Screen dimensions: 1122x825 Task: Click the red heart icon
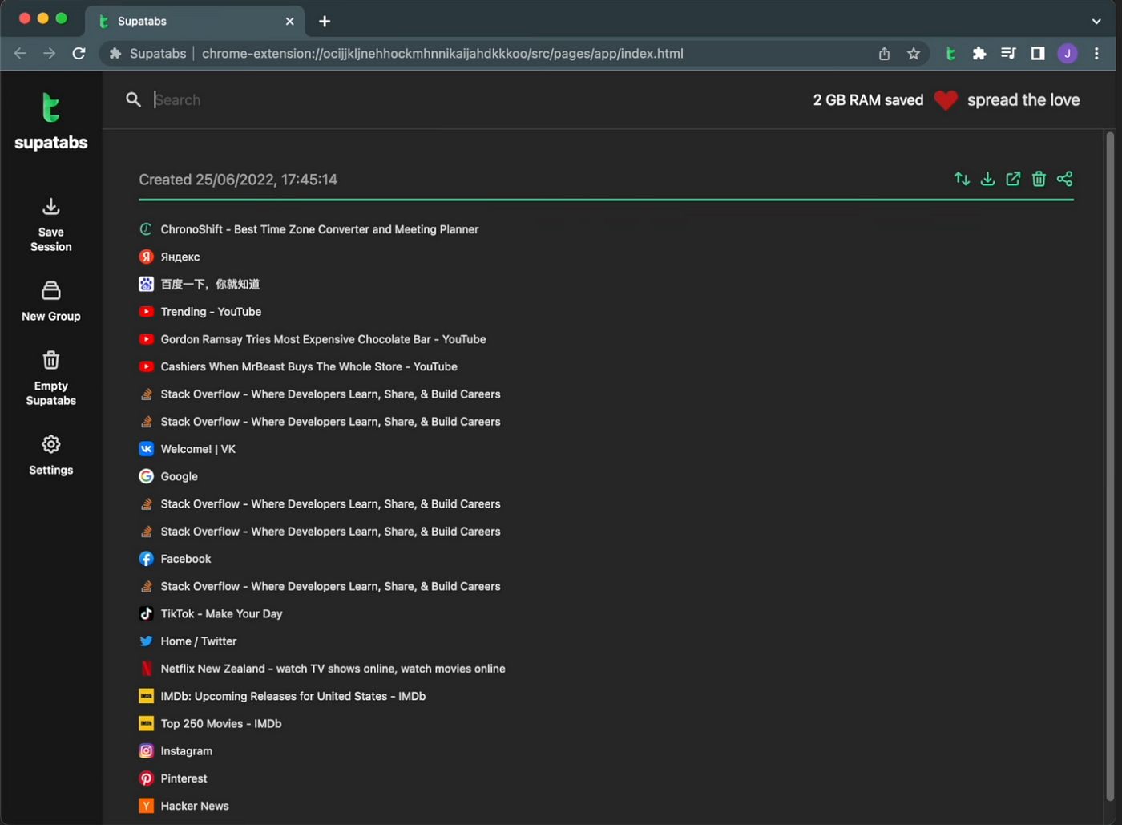[946, 100]
